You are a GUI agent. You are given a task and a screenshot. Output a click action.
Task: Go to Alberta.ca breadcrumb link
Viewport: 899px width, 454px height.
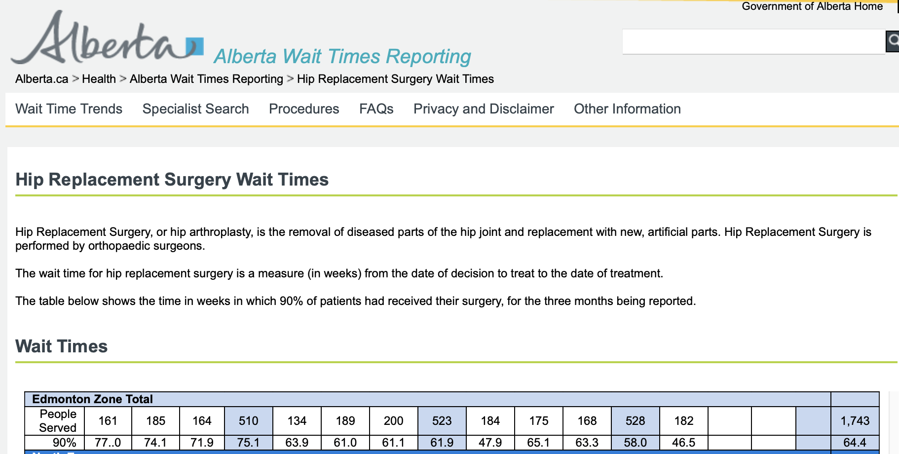point(42,79)
